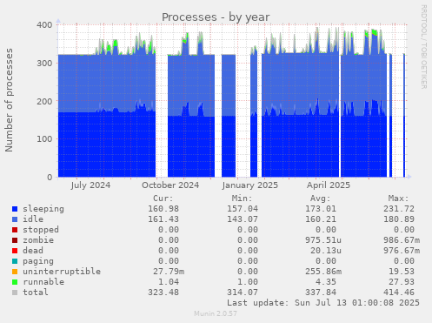Click the 'Last update' timestamp line
The width and height of the screenshot is (432, 323).
tap(323, 303)
